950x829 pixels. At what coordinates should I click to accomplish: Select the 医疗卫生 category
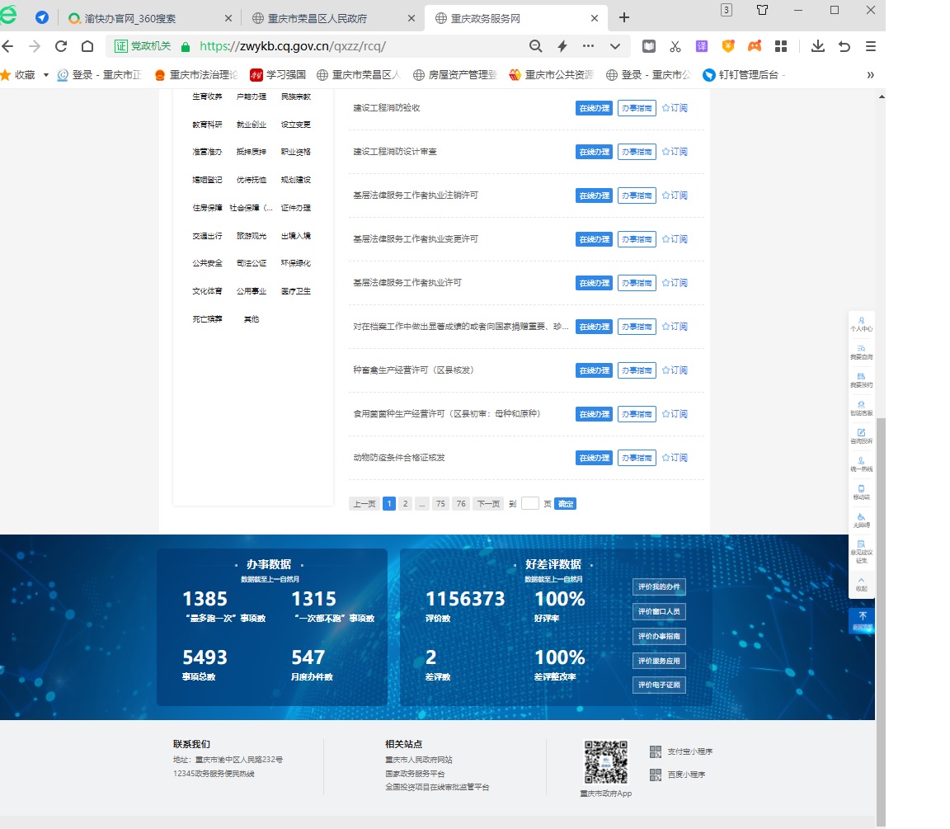click(x=296, y=291)
